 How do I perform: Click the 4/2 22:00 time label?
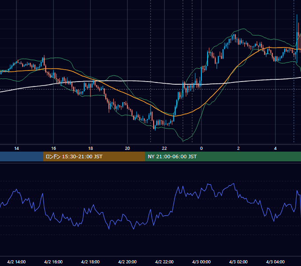click(164, 262)
